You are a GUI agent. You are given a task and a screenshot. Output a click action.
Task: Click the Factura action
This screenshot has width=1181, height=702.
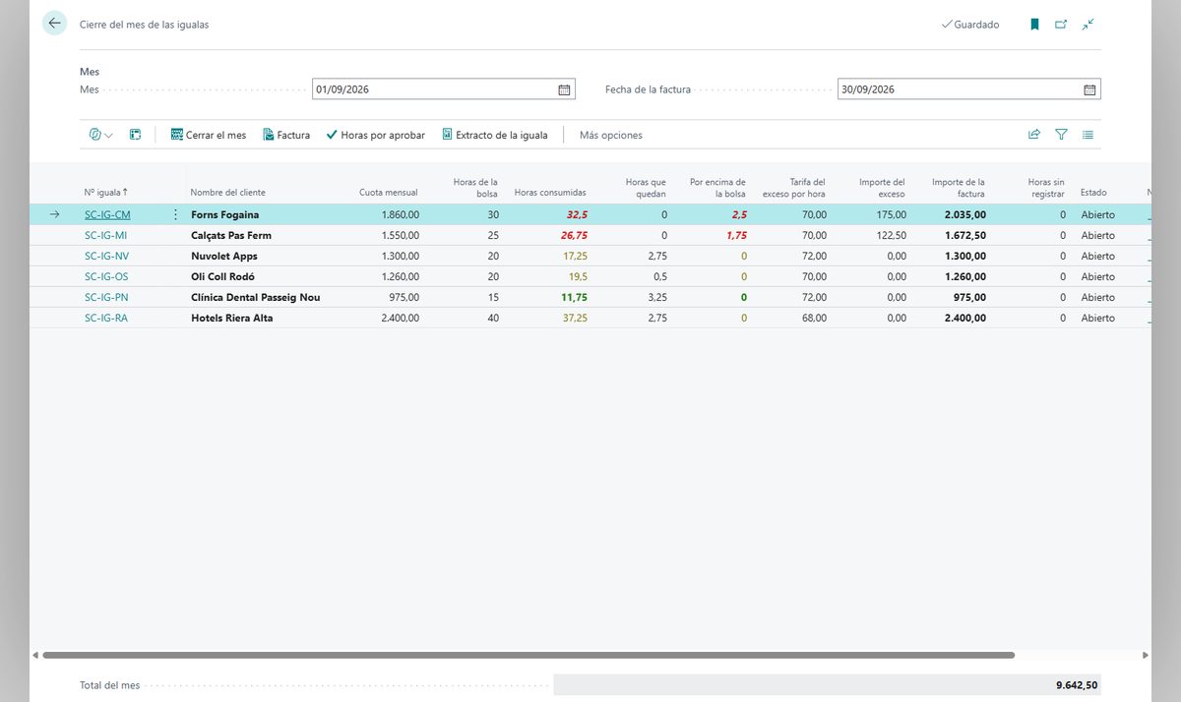(286, 135)
